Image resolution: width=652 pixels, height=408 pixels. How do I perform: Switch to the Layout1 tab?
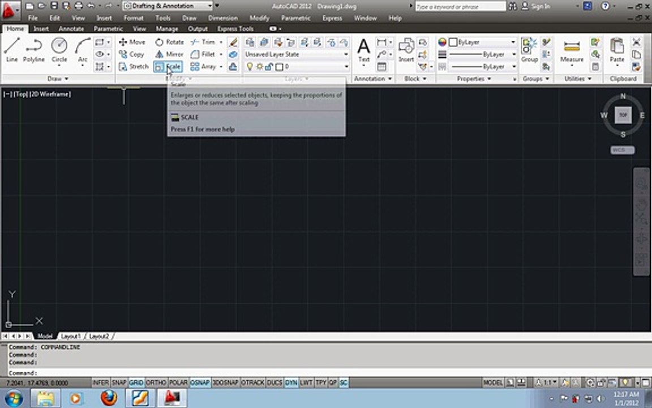point(71,336)
